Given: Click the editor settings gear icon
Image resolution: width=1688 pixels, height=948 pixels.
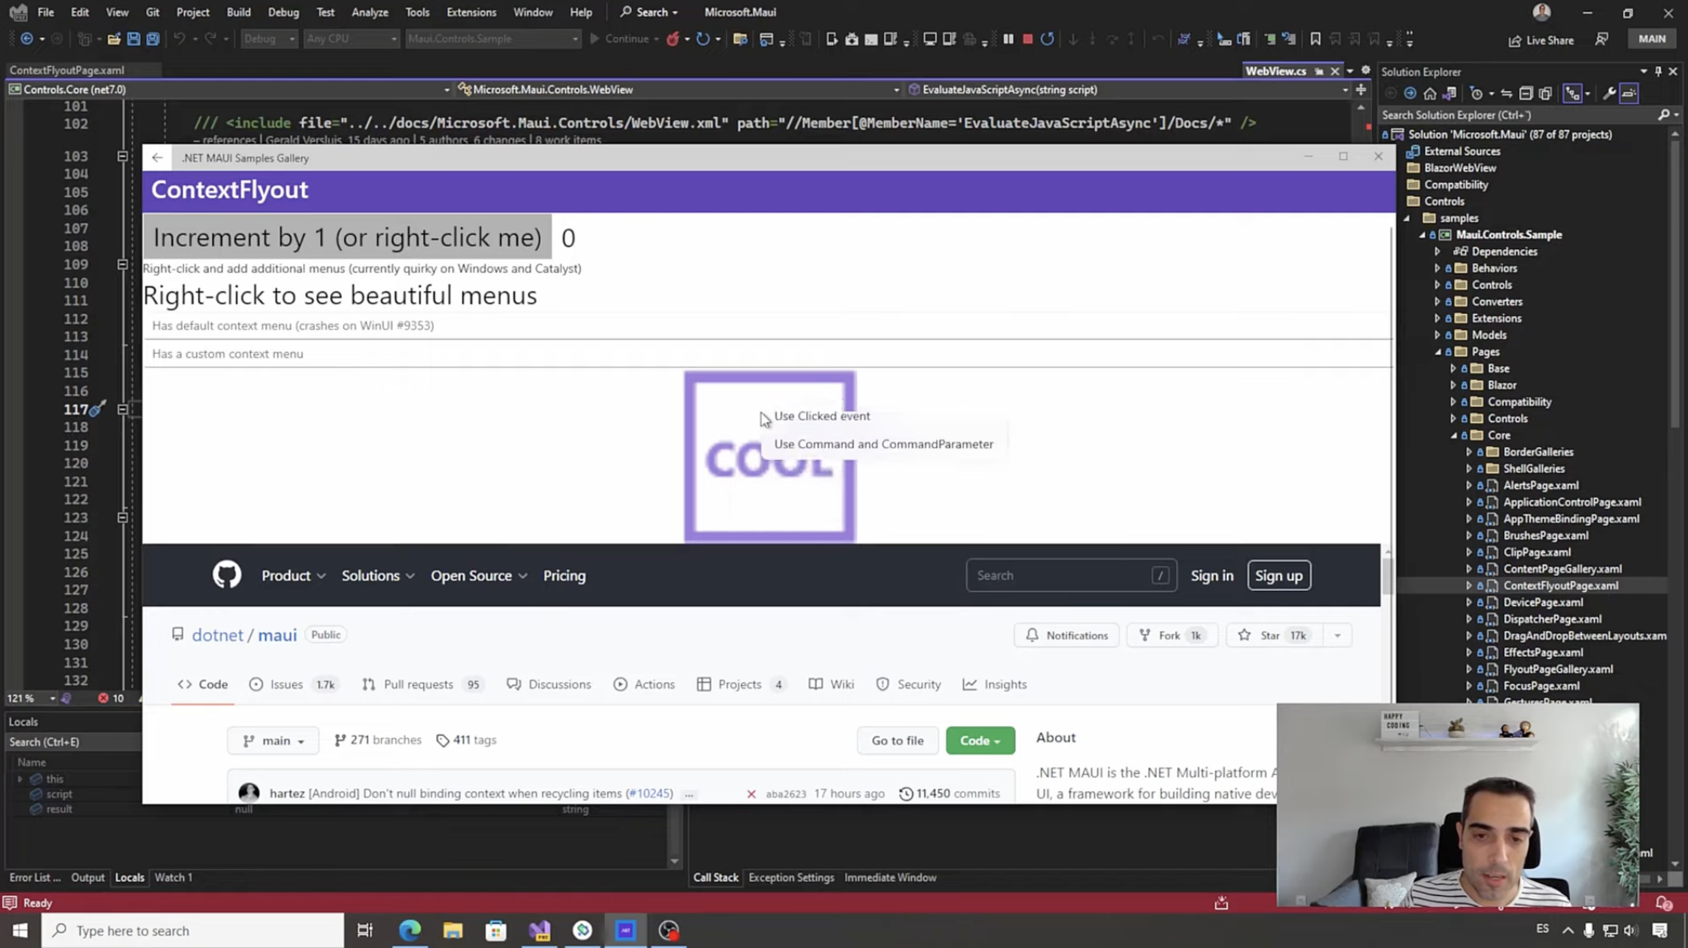Looking at the screenshot, I should tap(1365, 71).
